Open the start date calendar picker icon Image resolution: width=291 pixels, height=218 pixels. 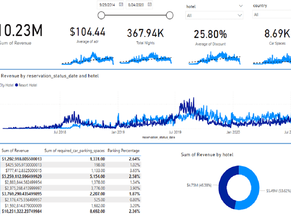pos(121,4)
